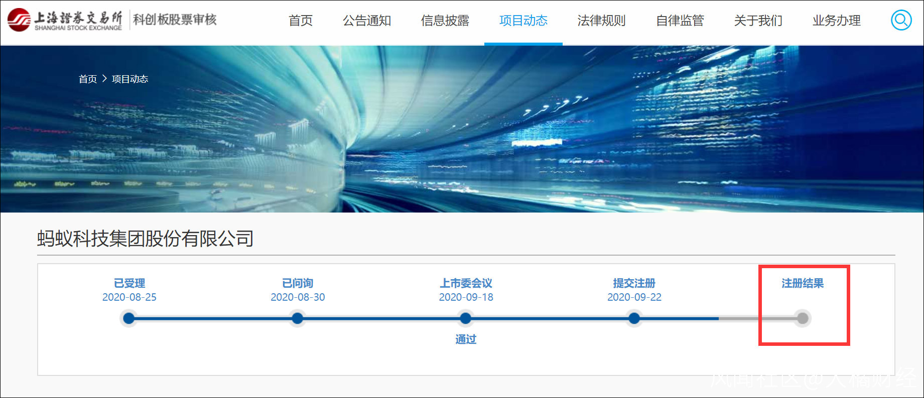Click the 已受理 stage label

[129, 283]
